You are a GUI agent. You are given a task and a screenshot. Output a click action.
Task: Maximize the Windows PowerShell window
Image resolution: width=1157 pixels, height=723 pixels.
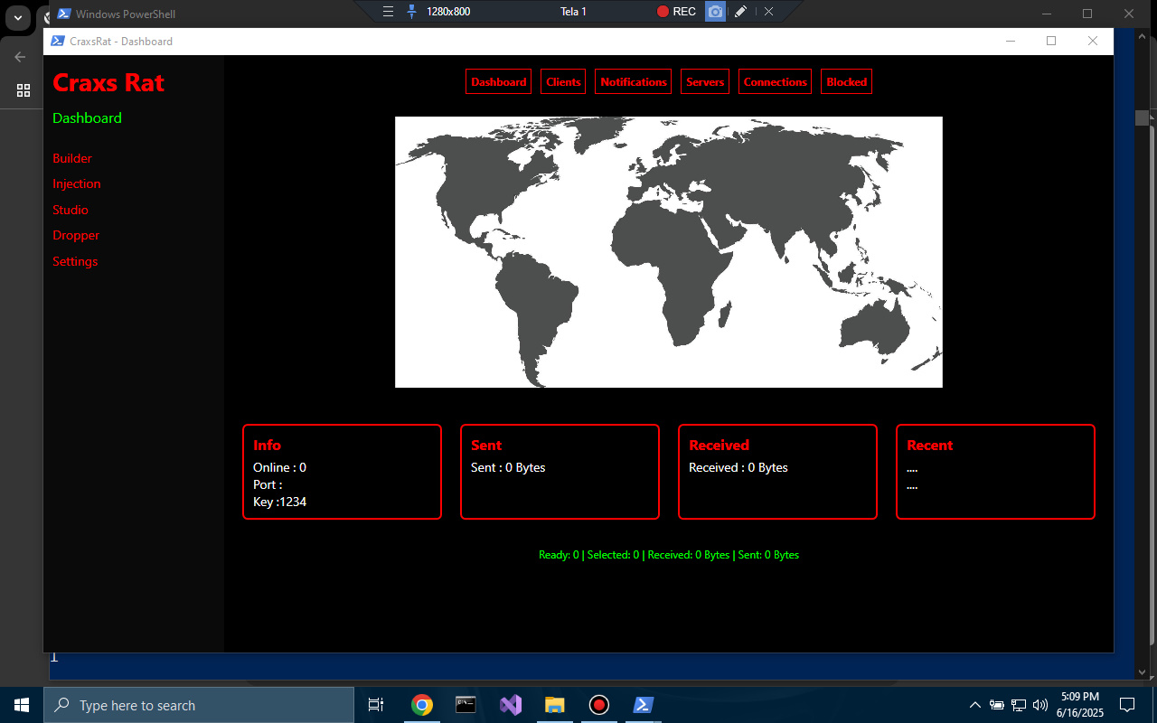pyautogui.click(x=1087, y=14)
